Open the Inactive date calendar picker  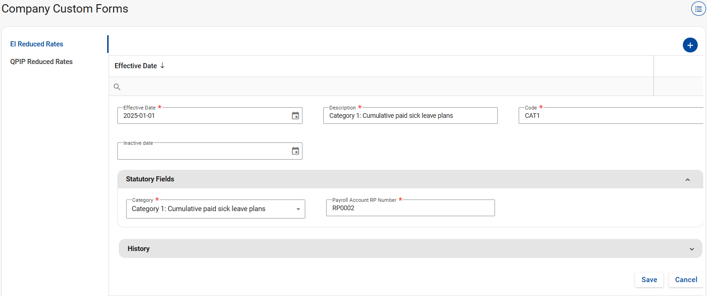(x=295, y=151)
